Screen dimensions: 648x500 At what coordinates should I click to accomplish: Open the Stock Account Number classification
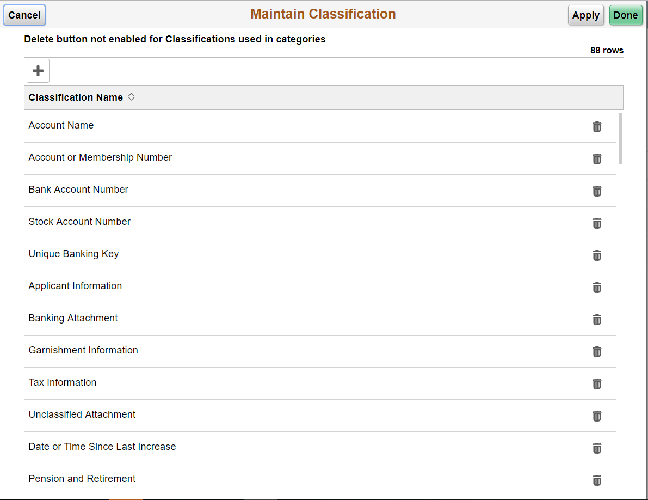(x=79, y=222)
